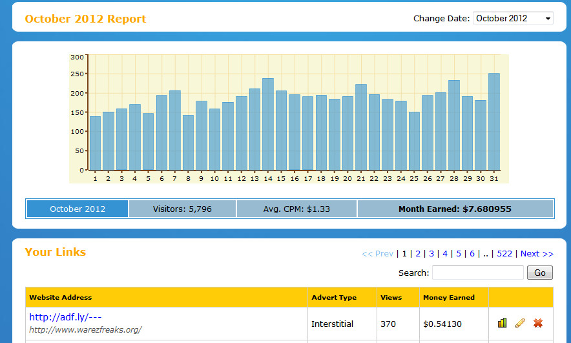
Task: Select the October 2012 summary tab
Action: [x=78, y=209]
